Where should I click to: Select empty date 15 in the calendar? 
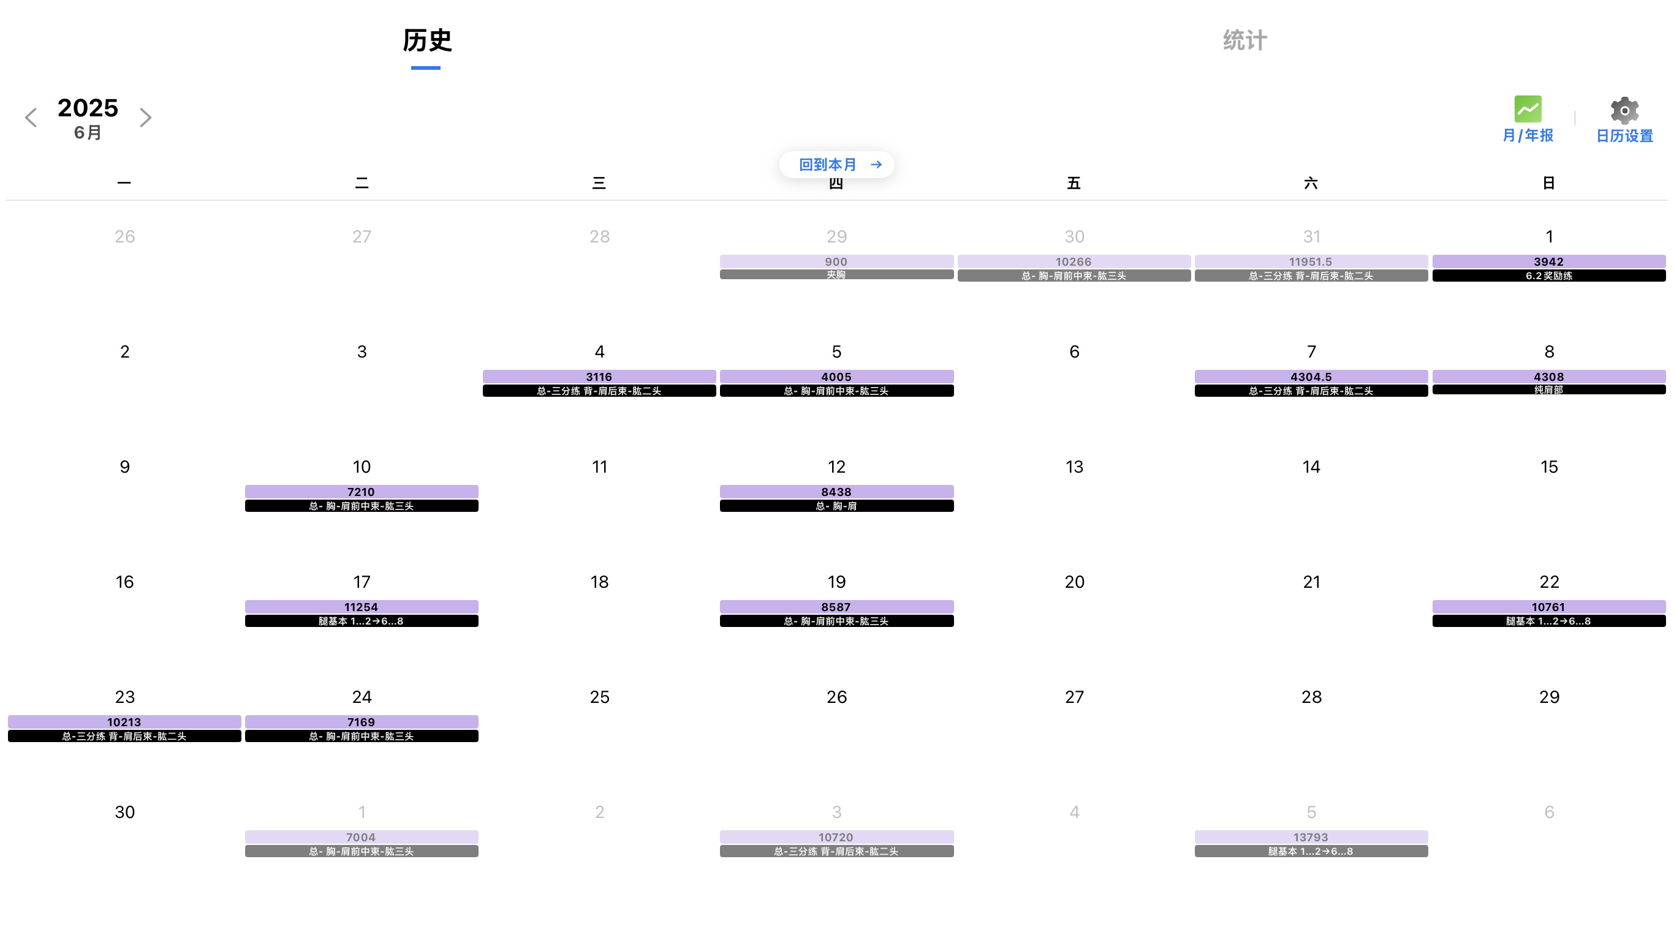[x=1548, y=467]
